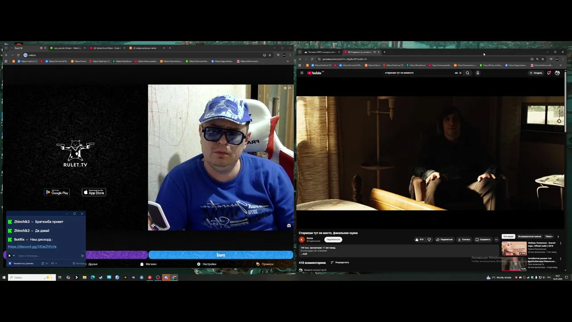
Task: Share the video via Поделиться
Action: pos(445,239)
